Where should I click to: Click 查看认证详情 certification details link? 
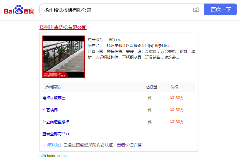click(x=129, y=145)
